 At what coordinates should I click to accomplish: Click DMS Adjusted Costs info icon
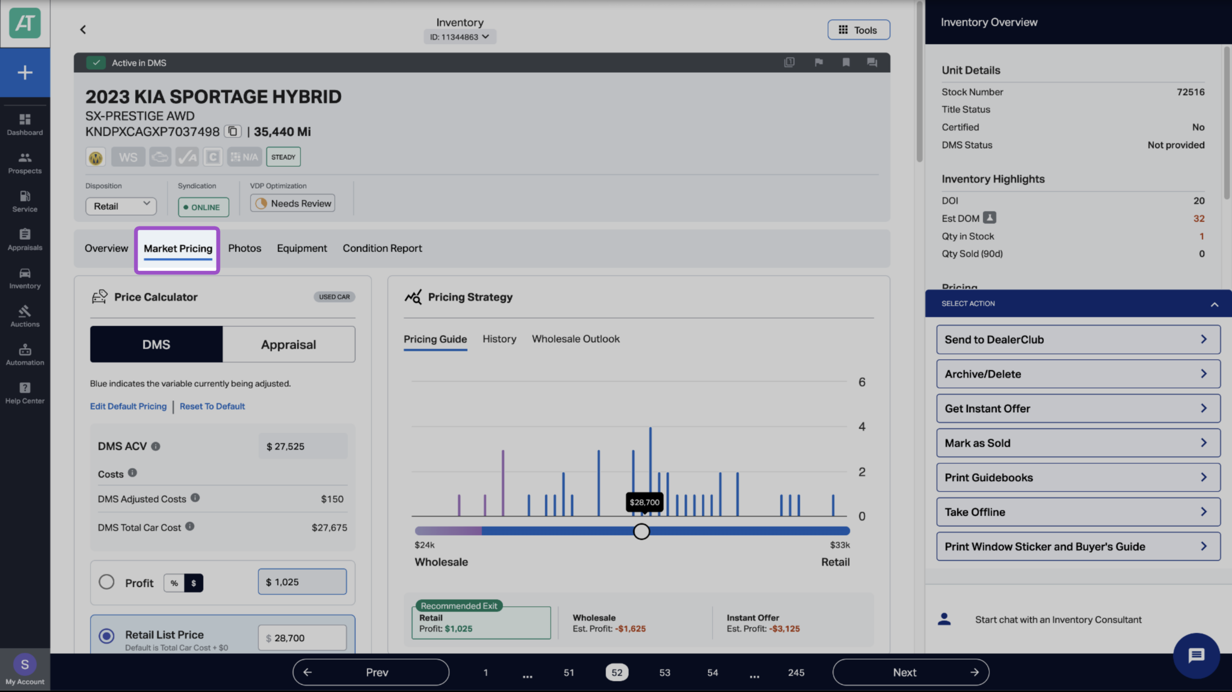(x=195, y=498)
